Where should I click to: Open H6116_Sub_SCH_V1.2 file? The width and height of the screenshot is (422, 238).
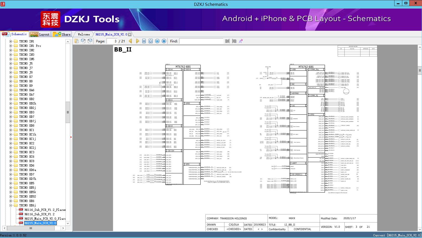pyautogui.click(x=39, y=214)
